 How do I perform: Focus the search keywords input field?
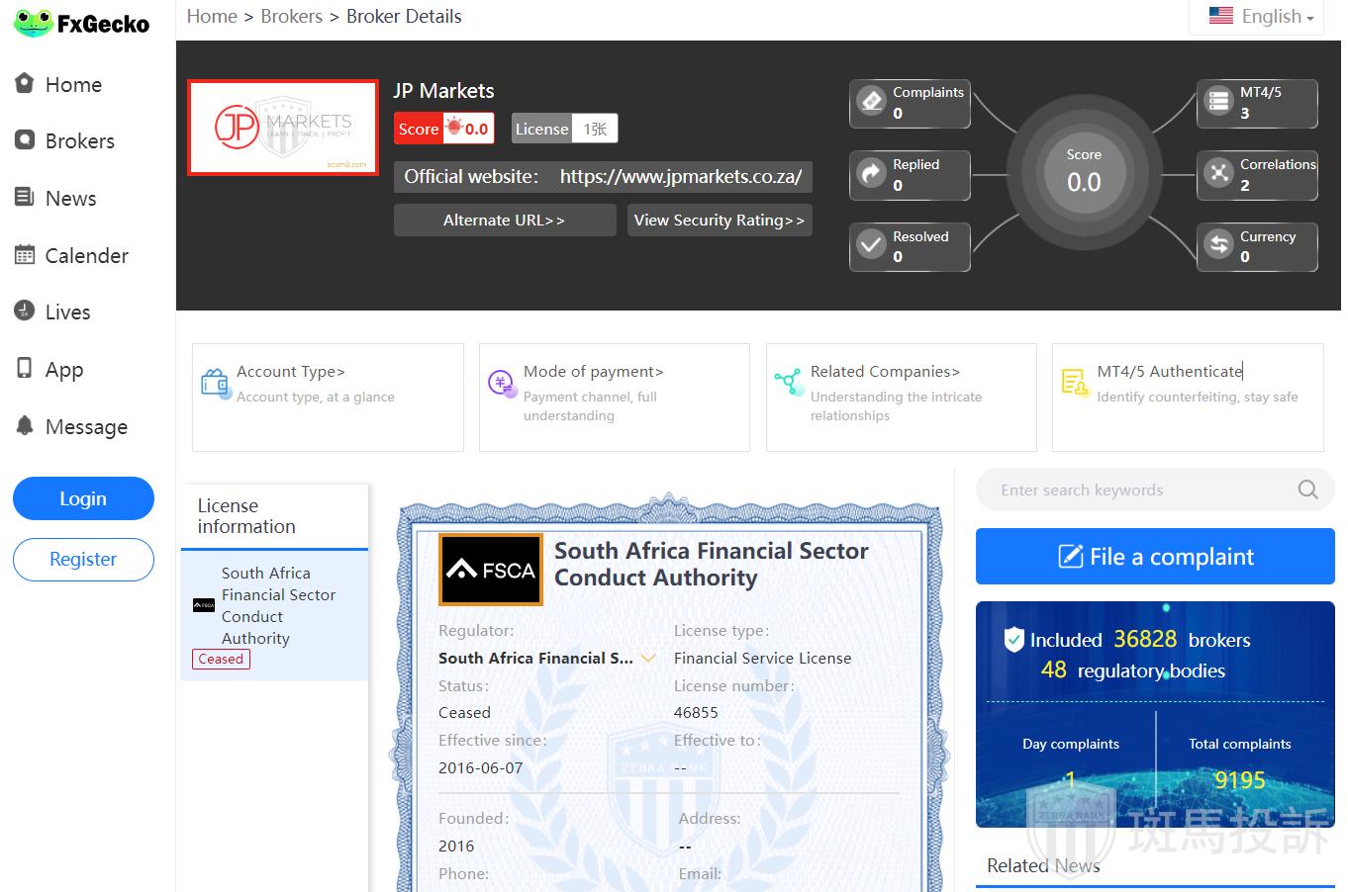pyautogui.click(x=1138, y=490)
